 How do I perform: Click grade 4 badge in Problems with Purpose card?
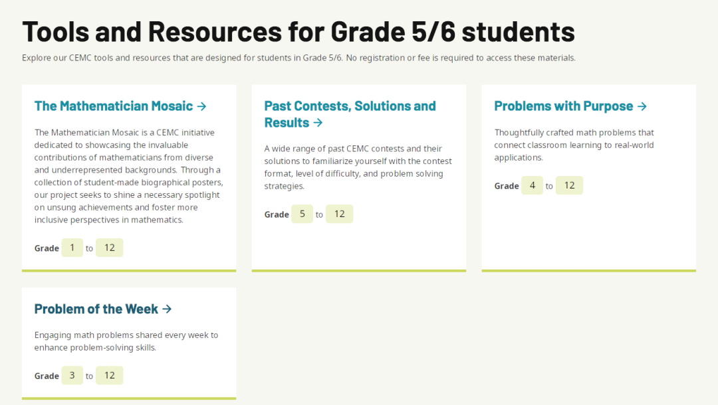(x=533, y=185)
